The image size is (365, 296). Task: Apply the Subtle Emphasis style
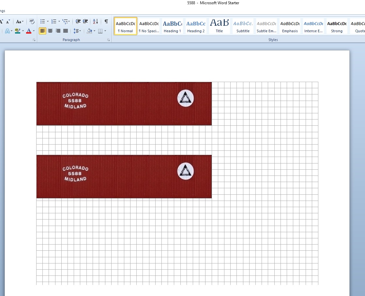(266, 26)
